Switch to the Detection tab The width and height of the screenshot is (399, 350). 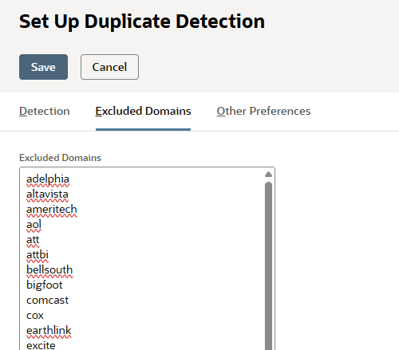(x=45, y=111)
